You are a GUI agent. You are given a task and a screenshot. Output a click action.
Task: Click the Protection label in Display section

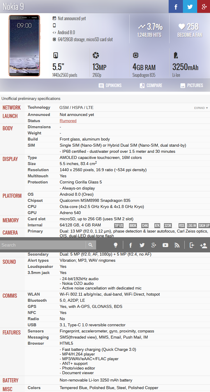pos(38,182)
